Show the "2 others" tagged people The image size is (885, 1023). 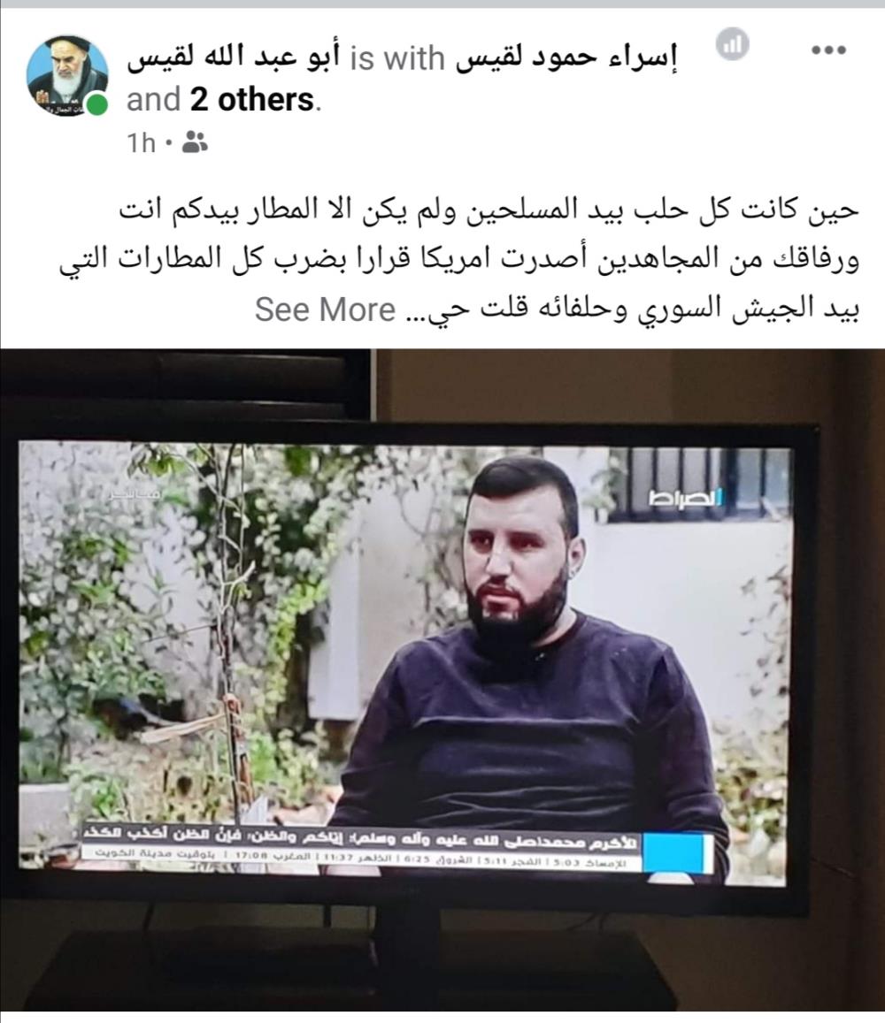tap(252, 100)
